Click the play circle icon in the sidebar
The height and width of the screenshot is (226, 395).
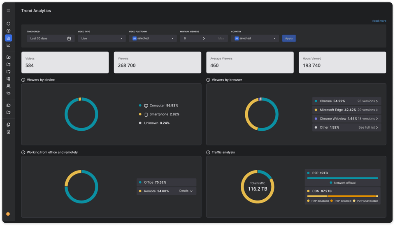click(x=8, y=31)
